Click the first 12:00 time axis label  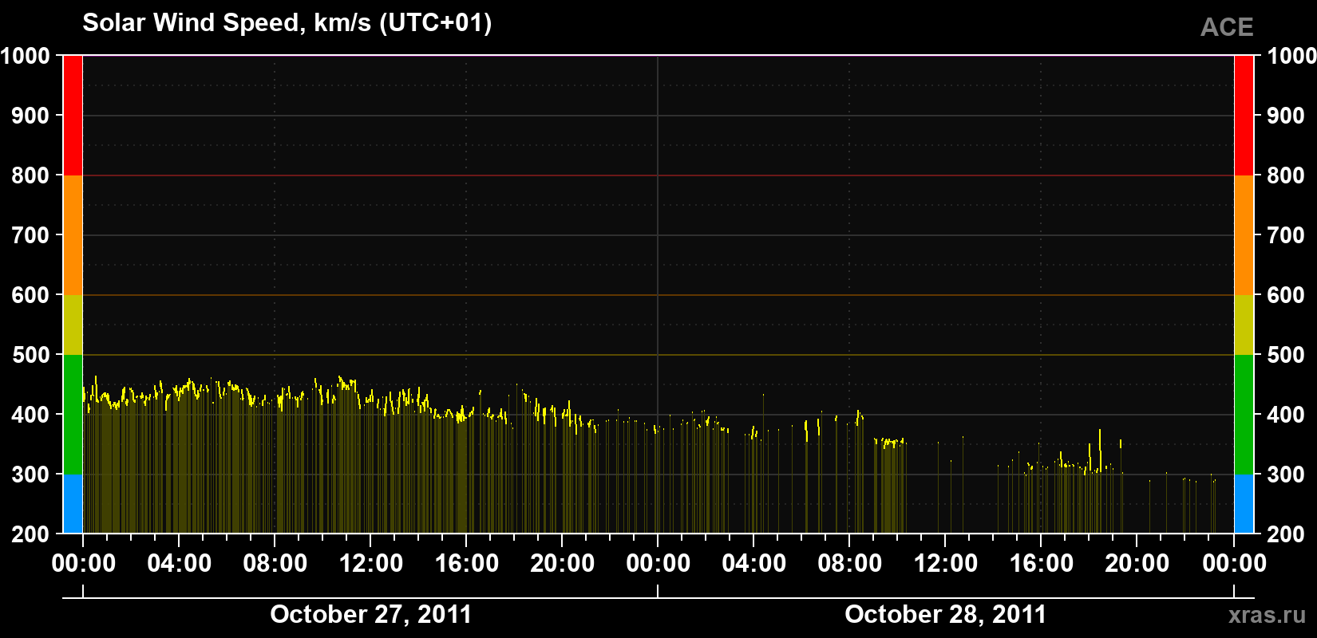pyautogui.click(x=371, y=563)
